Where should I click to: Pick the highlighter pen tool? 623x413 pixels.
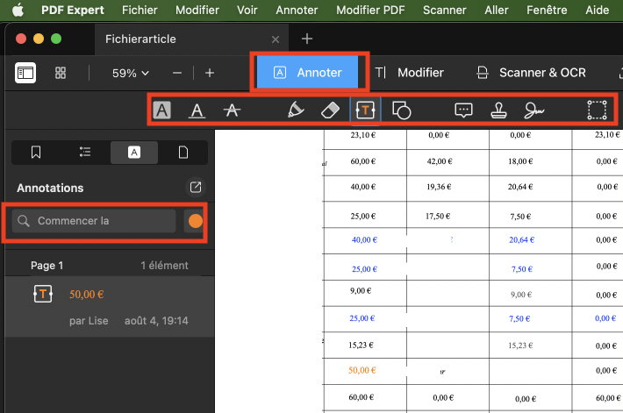coord(296,110)
